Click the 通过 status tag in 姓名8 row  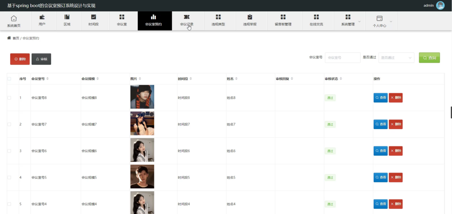pos(330,98)
